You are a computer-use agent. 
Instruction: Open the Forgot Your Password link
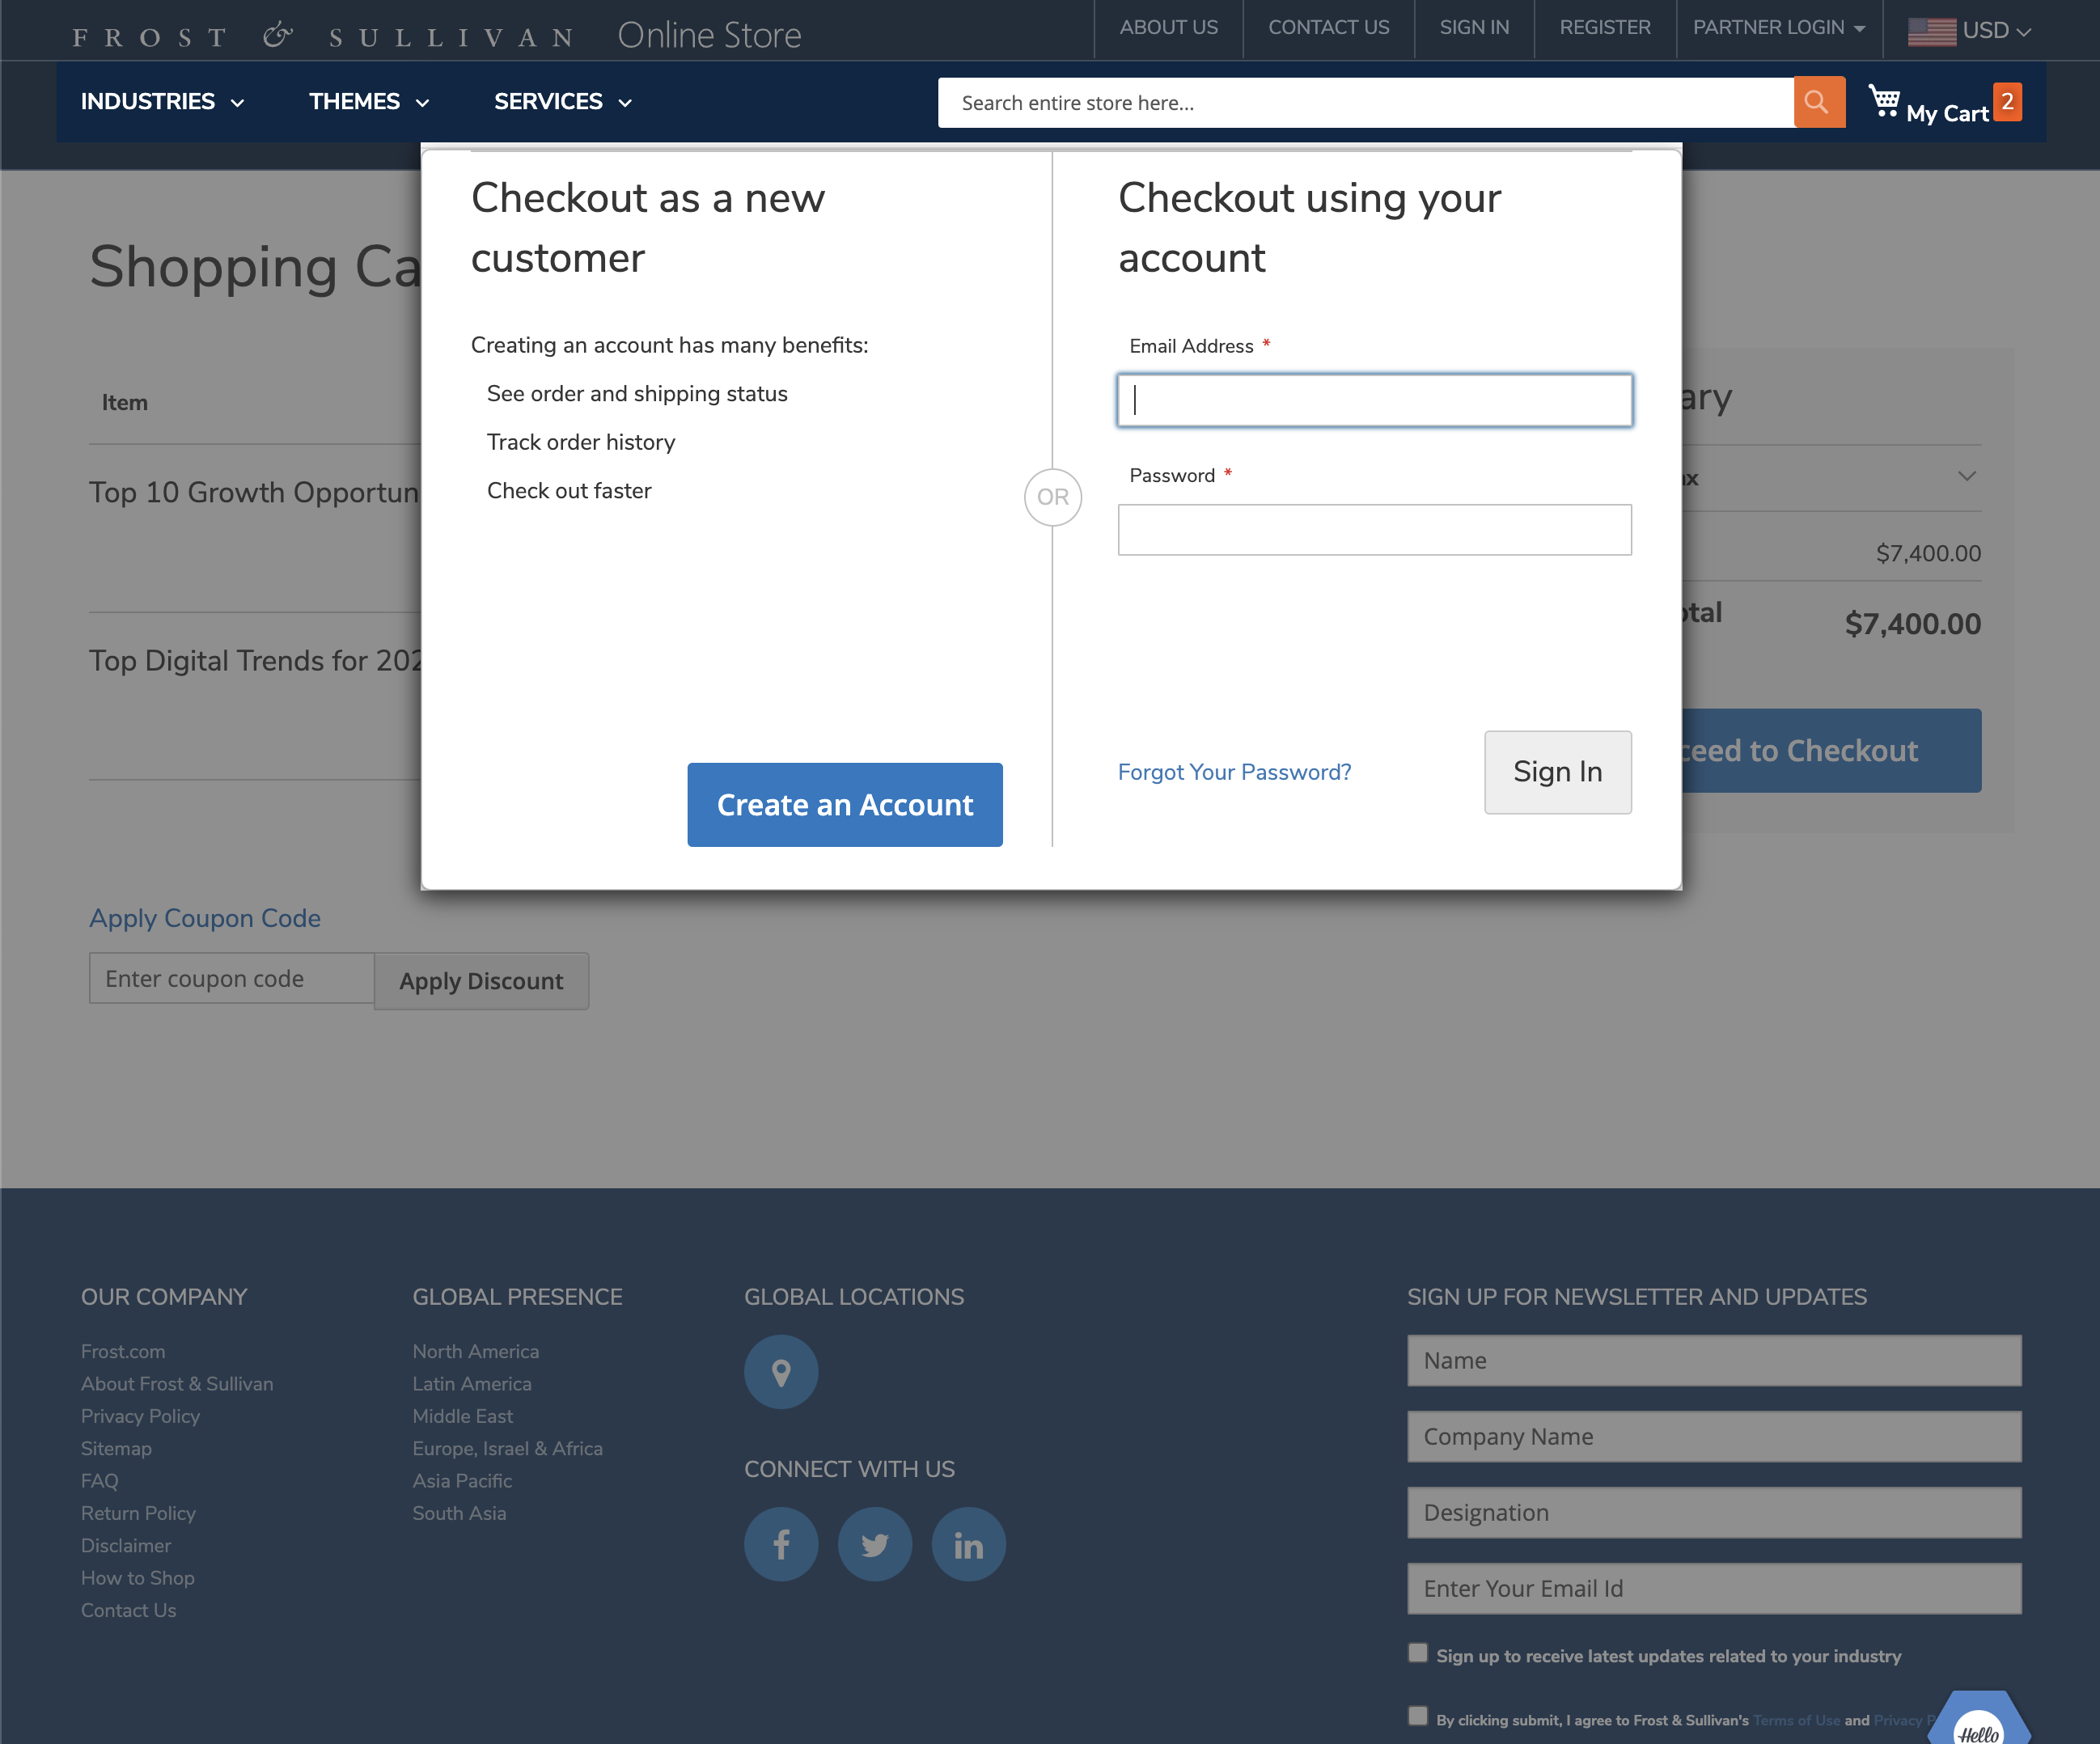[1234, 771]
